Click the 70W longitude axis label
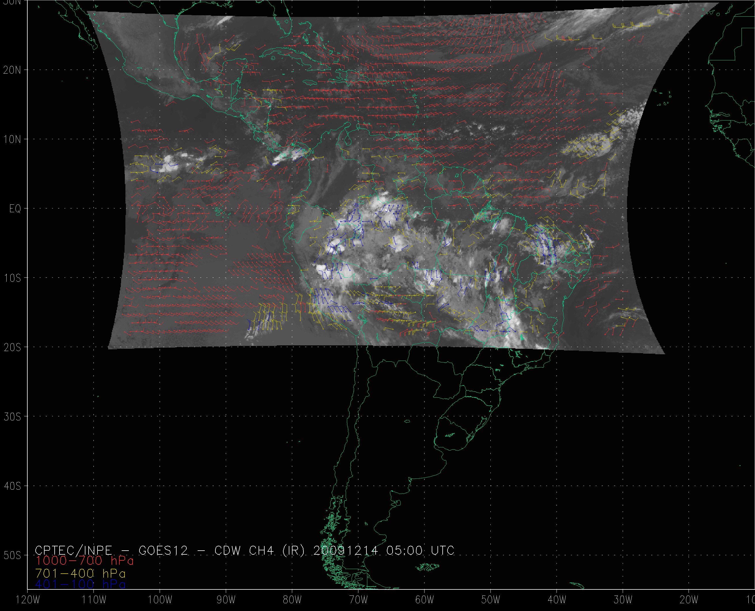The image size is (755, 611). point(358,600)
